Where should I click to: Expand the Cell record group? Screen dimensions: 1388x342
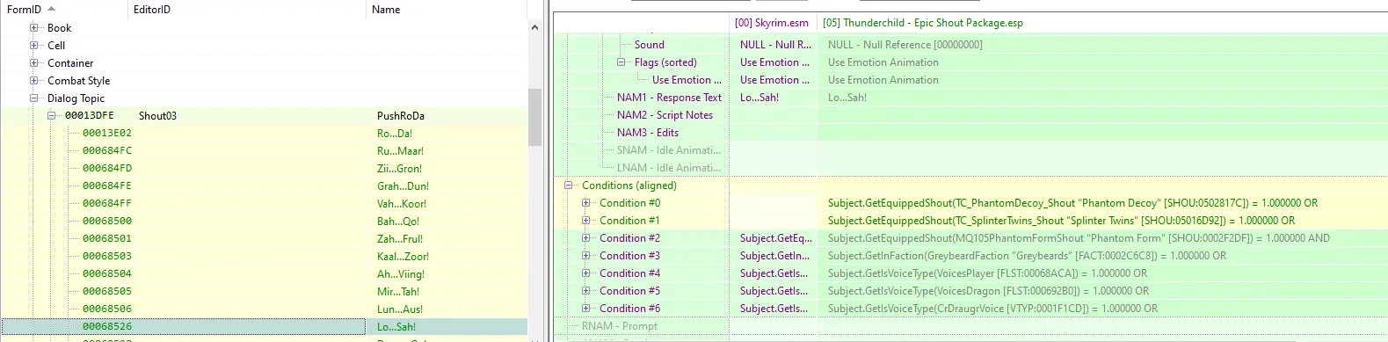pos(34,46)
